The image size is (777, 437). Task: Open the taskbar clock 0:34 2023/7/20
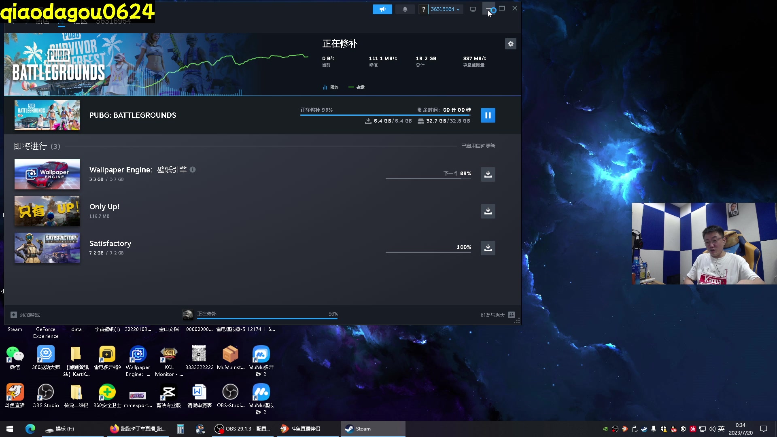pos(741,429)
